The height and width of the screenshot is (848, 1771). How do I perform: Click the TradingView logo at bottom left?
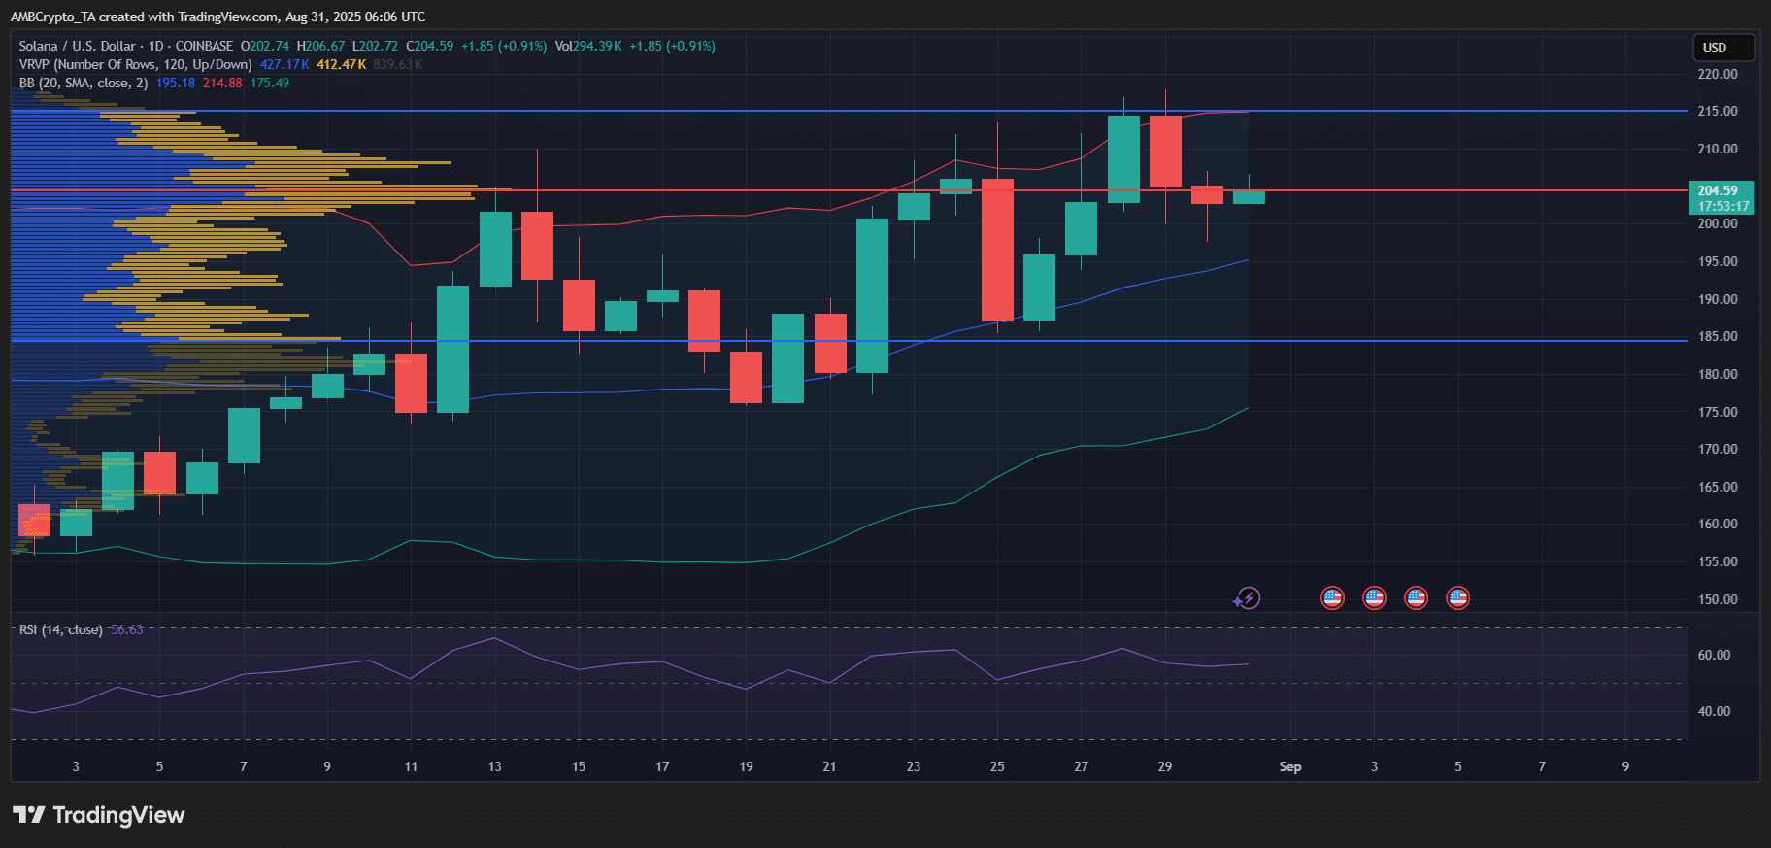pyautogui.click(x=98, y=815)
